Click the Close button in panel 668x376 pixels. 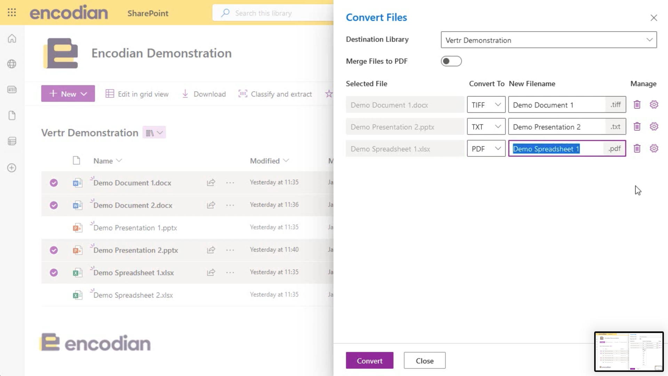tap(424, 361)
